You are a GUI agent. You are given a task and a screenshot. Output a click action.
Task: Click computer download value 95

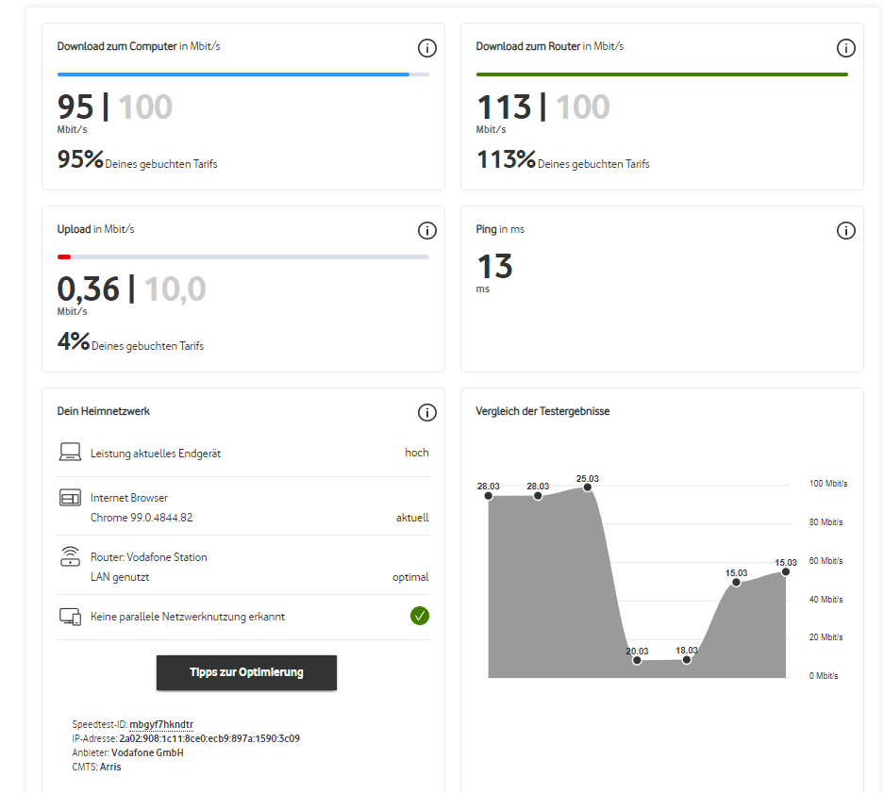coord(75,107)
